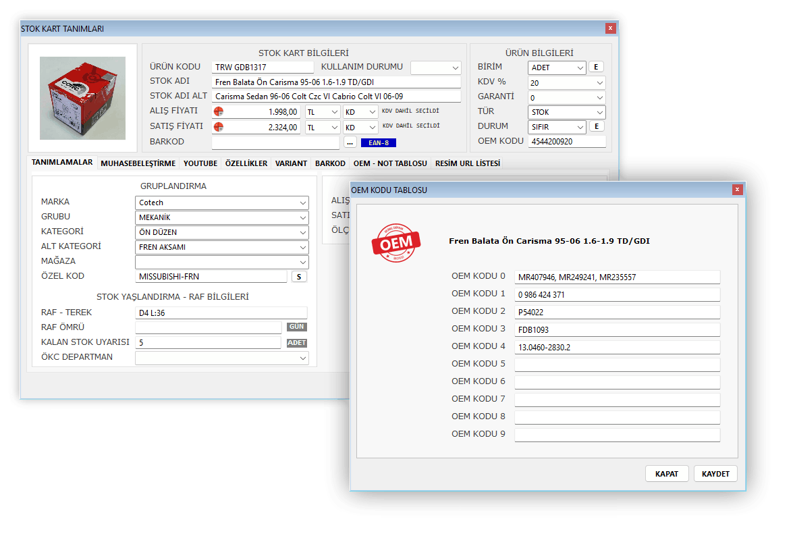
Task: Click OEM KODU field with 4544200920
Action: pos(567,142)
